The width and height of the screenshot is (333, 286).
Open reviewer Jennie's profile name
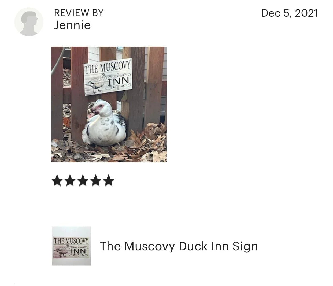click(72, 25)
